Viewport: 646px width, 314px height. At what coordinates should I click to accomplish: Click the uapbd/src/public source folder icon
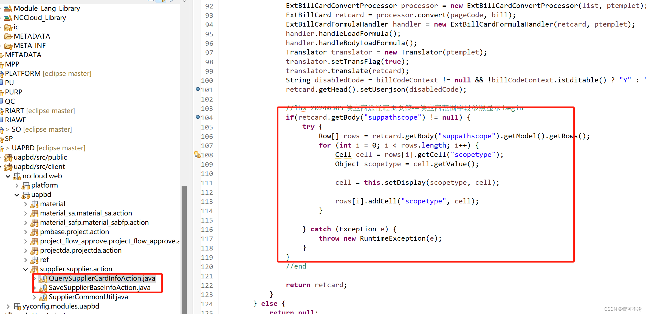[8, 157]
